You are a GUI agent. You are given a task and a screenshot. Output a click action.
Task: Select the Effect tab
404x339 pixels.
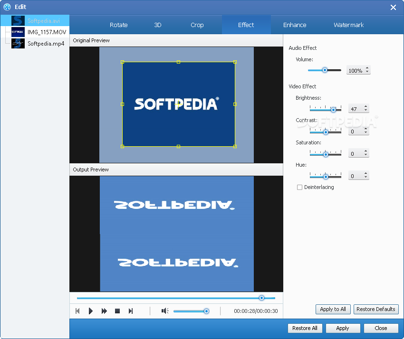click(246, 25)
